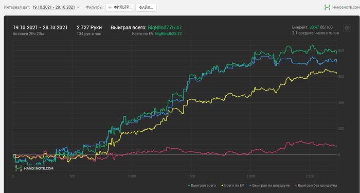Click the EV total value BigBlind625.22
Image resolution: width=360 pixels, height=193 pixels.
click(x=169, y=34)
